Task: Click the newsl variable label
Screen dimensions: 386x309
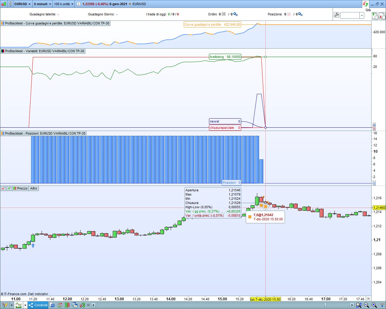Action: (x=225, y=121)
